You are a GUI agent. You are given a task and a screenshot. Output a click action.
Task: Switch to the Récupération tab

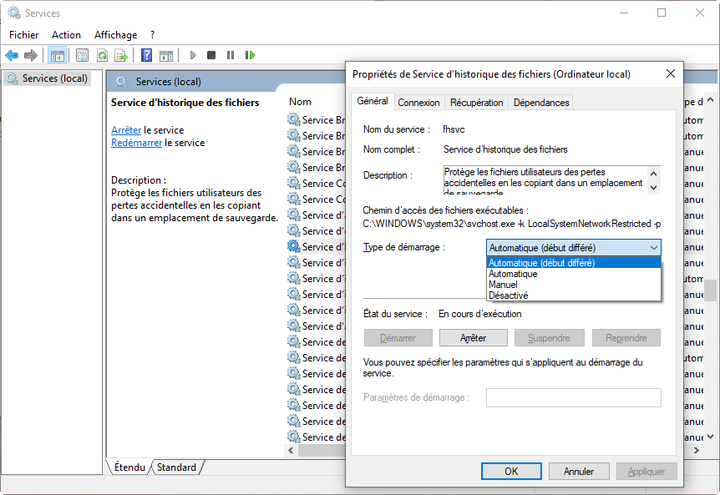[x=477, y=103]
